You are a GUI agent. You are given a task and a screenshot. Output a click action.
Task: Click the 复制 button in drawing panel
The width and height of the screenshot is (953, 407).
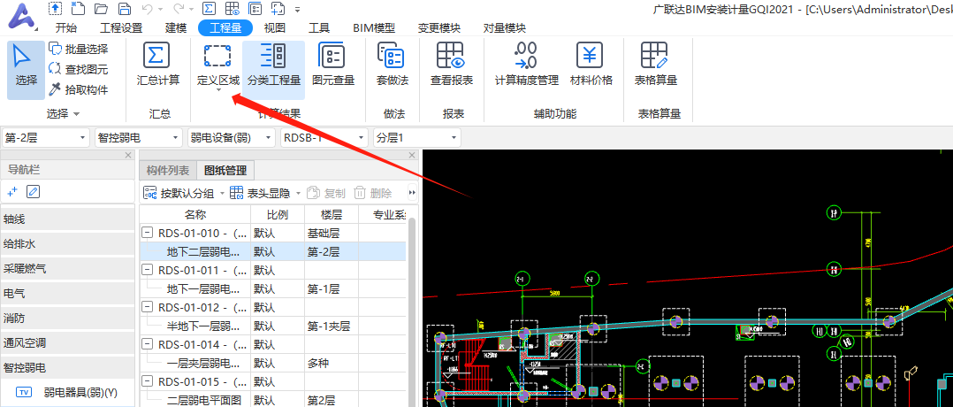click(x=325, y=194)
